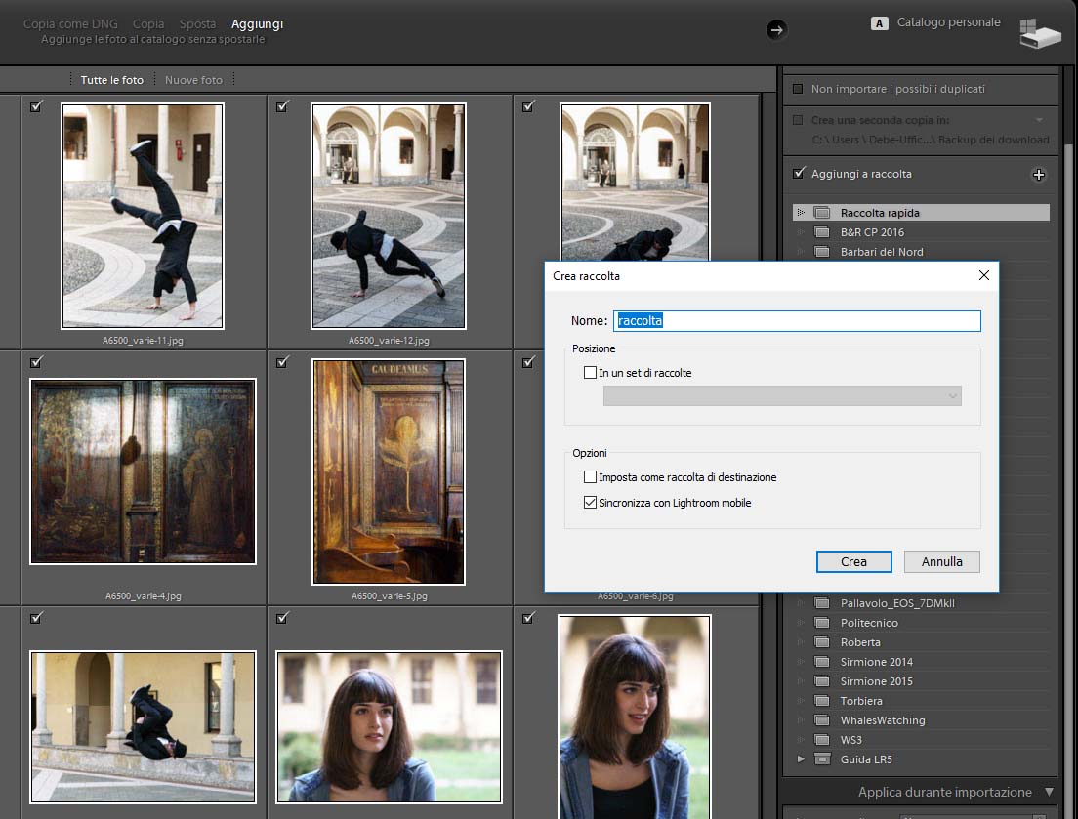Uncheck 'Sincronizza con Lightroom mobile'

(x=590, y=503)
